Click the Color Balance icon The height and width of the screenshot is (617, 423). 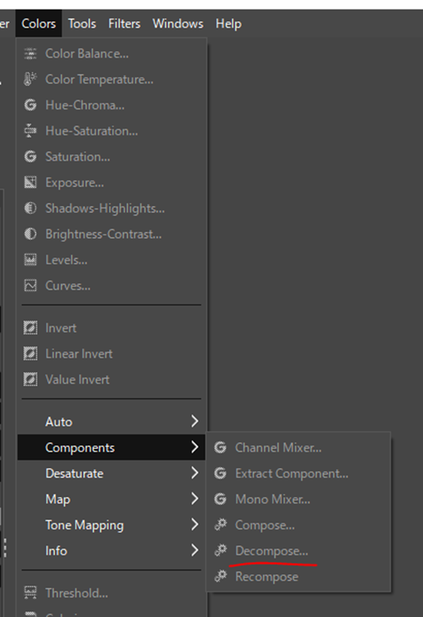click(30, 54)
